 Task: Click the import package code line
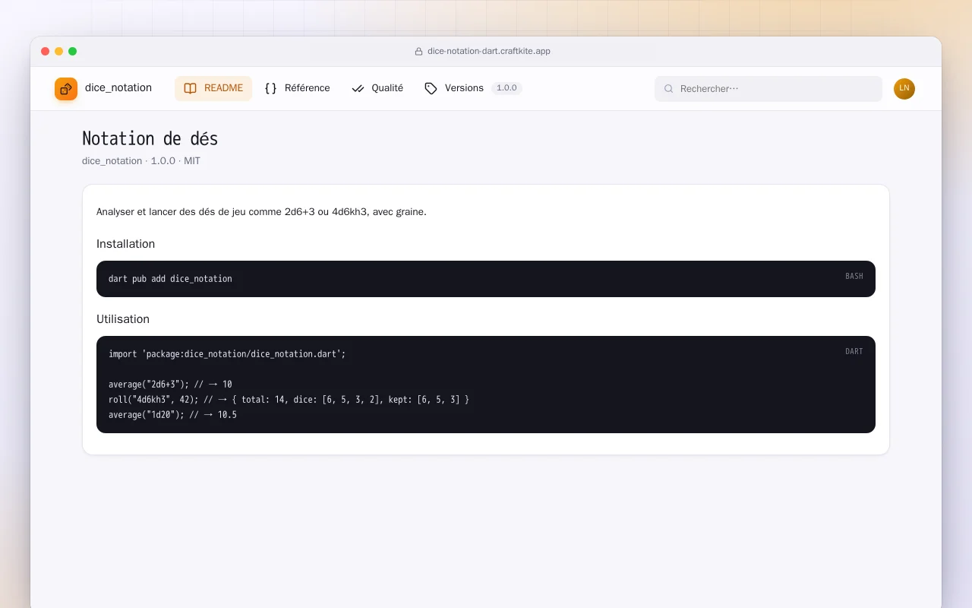point(227,354)
